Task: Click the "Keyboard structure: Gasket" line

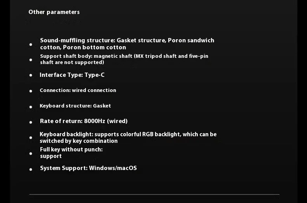Action: pos(75,106)
